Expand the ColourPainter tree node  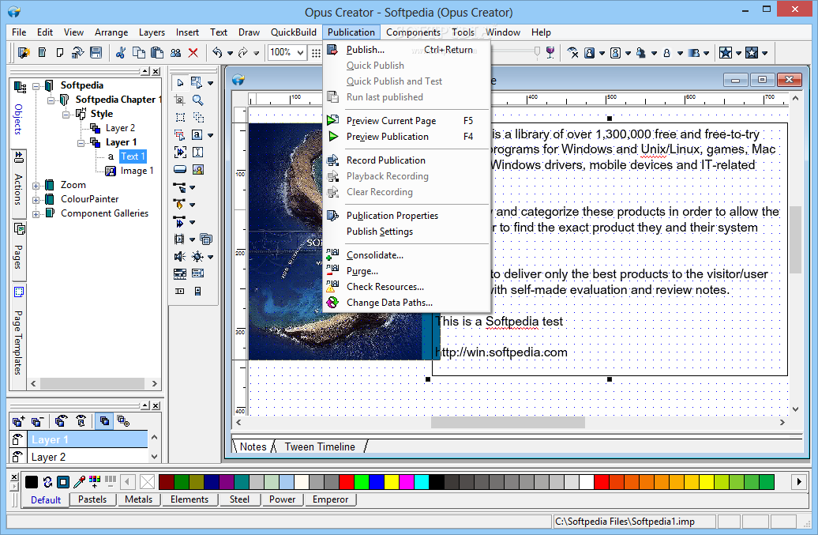tap(36, 199)
